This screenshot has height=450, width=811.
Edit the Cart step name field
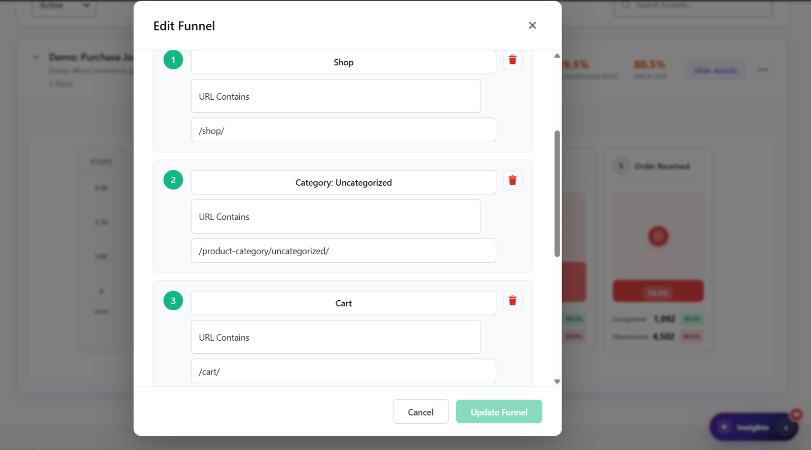343,303
